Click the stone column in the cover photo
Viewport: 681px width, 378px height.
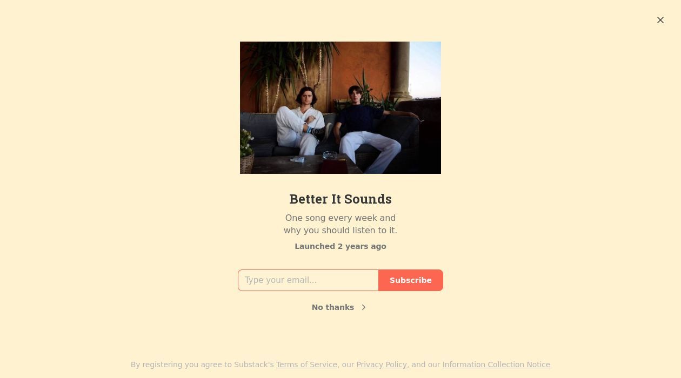click(403, 72)
